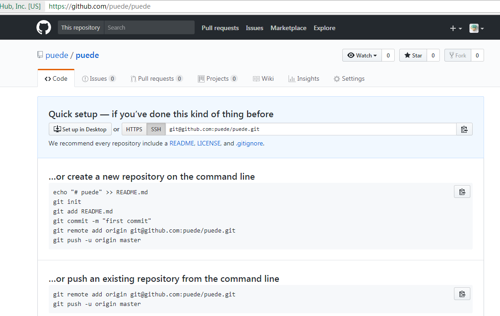Copy the push existing repository commands

coord(462,294)
